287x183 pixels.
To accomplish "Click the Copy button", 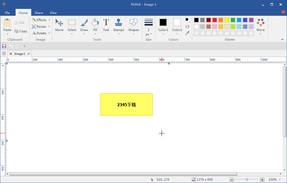I will (21, 31).
